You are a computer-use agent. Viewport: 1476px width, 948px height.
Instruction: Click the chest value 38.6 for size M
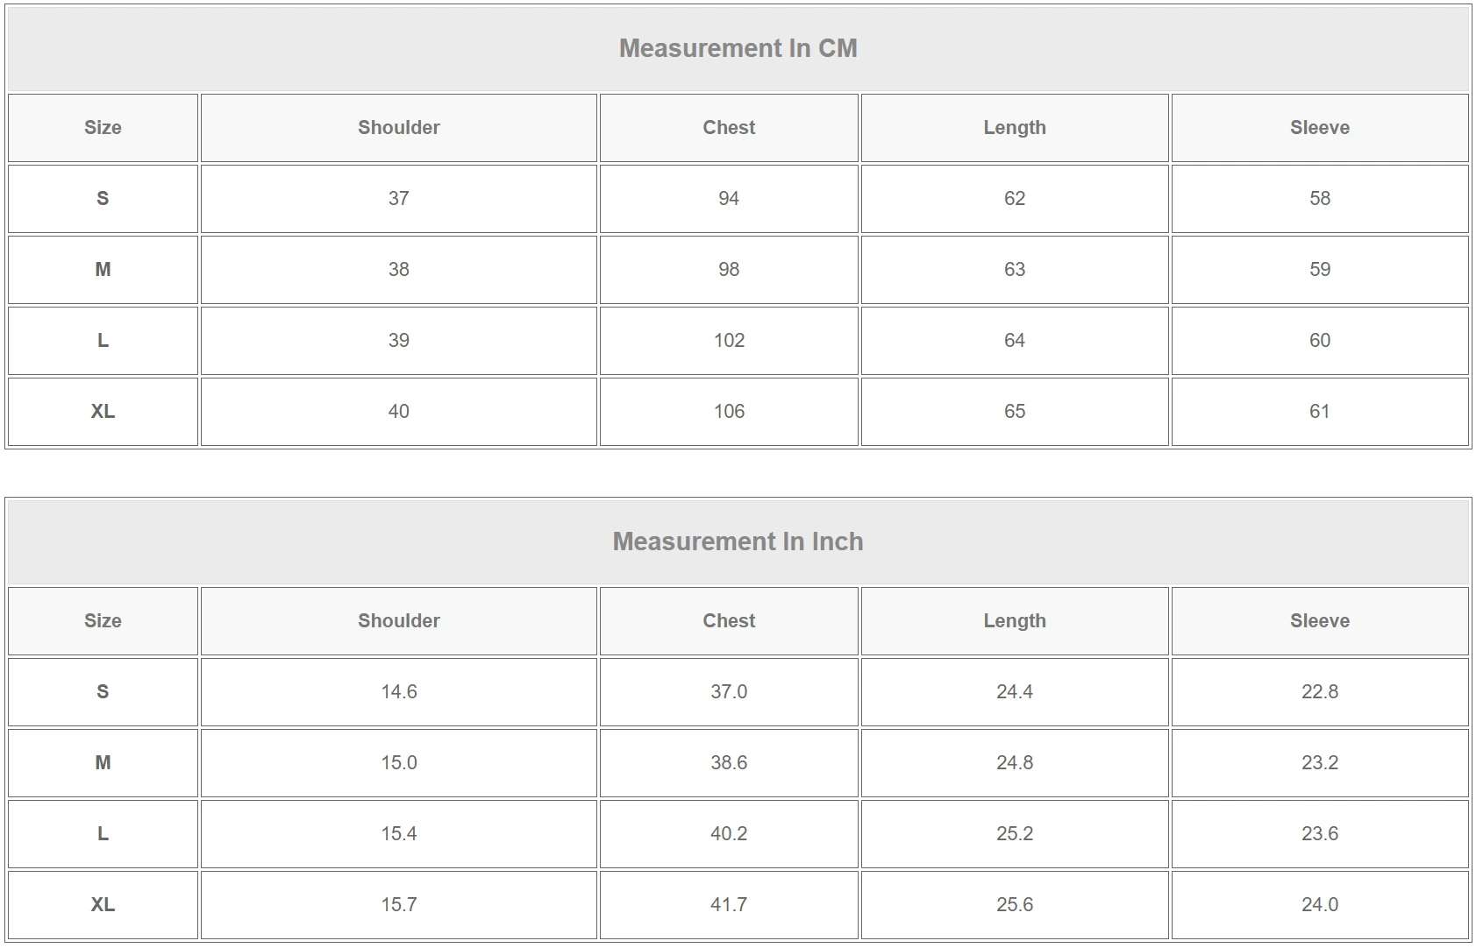click(728, 763)
